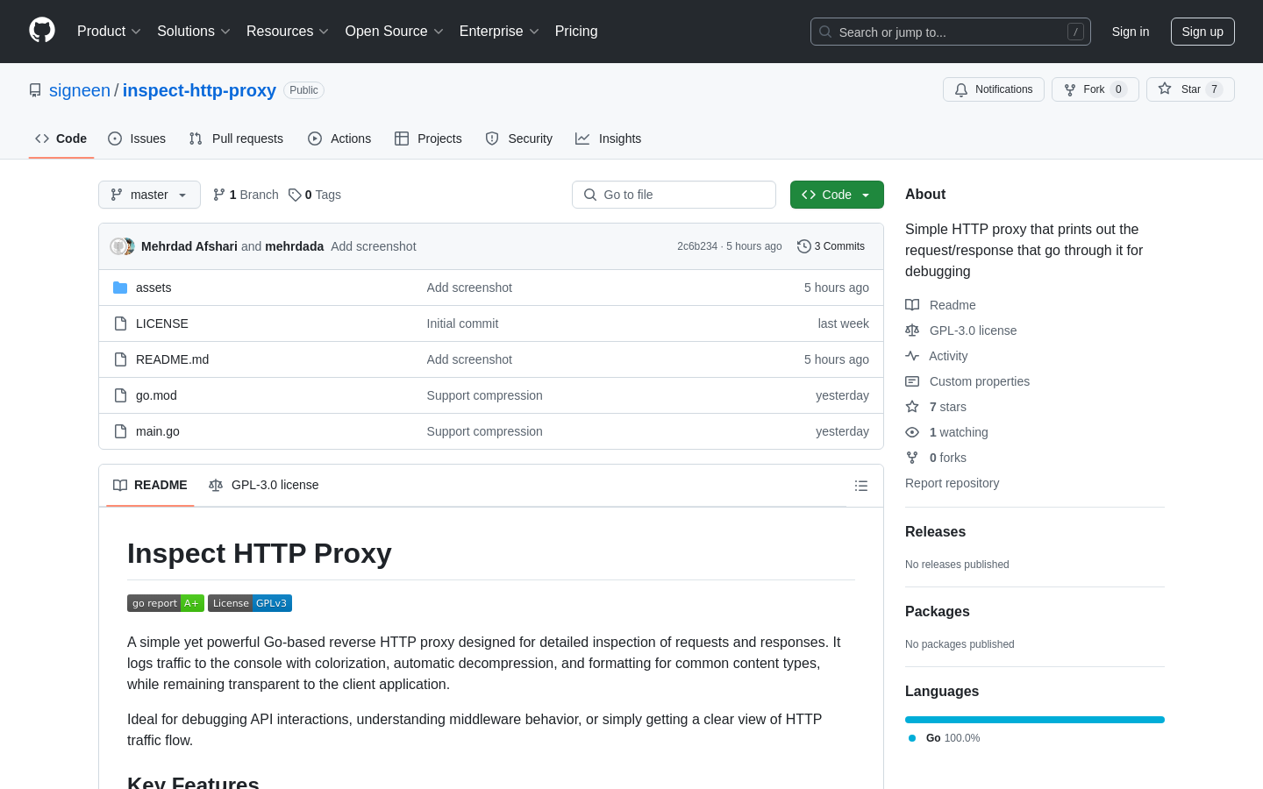This screenshot has width=1263, height=789.
Task: Click the Readme book icon in About
Action: tap(912, 305)
